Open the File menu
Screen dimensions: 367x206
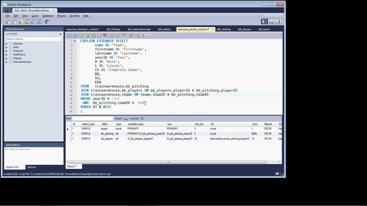[x=7, y=16]
